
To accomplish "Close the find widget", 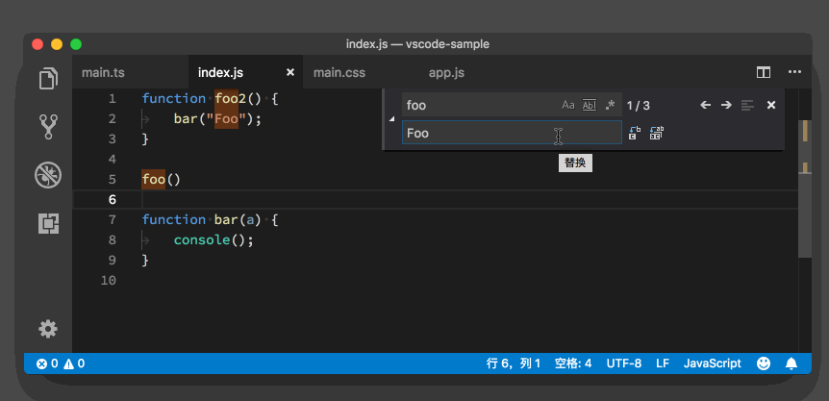I will [x=771, y=105].
